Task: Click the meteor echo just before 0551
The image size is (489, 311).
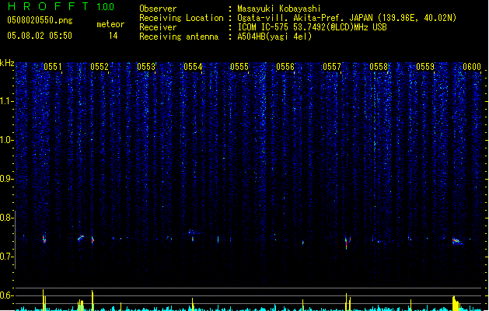Action: tap(44, 239)
